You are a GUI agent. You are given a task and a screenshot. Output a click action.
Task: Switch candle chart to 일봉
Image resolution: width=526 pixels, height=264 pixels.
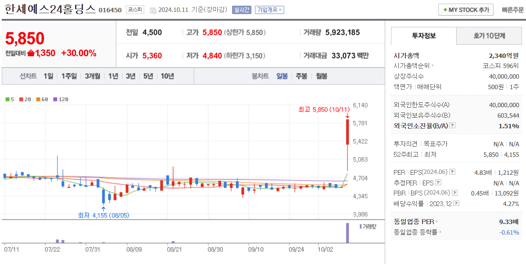(282, 76)
